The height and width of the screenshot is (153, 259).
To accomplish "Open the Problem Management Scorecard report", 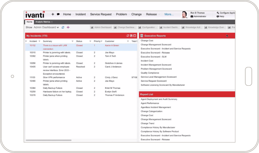I will coord(156,69).
